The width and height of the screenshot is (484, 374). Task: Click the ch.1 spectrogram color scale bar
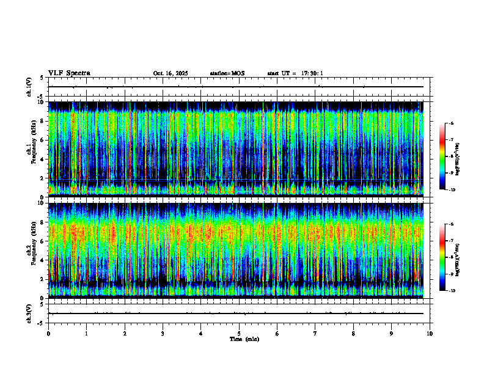pyautogui.click(x=442, y=156)
